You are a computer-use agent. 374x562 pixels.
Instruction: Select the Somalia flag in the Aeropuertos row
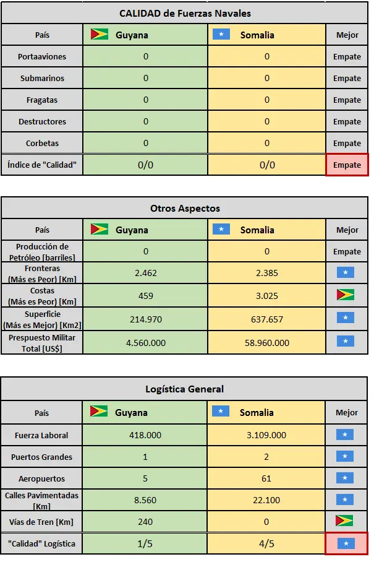coord(345,478)
